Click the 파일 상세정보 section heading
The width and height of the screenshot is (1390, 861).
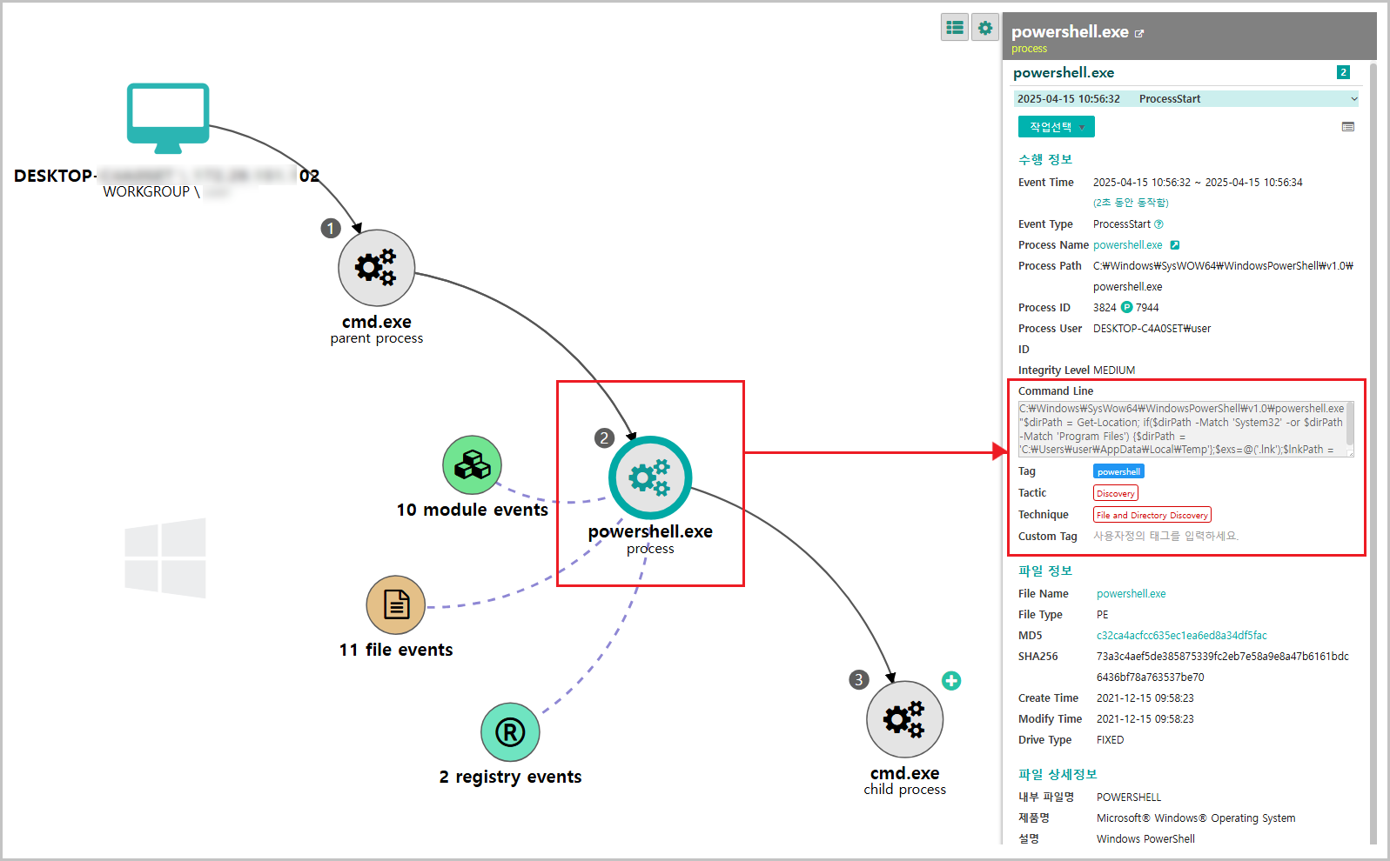(1058, 774)
